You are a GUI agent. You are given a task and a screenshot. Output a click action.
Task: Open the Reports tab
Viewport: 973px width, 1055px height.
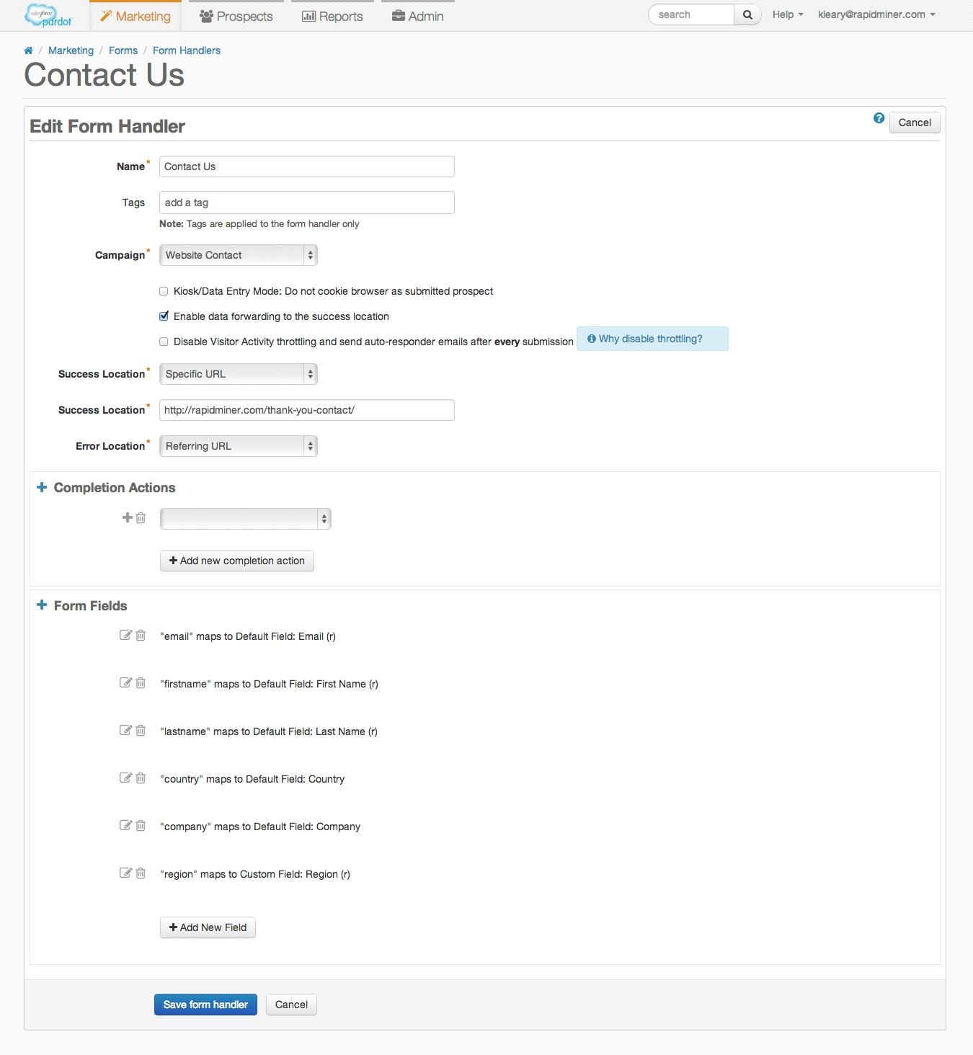point(332,16)
